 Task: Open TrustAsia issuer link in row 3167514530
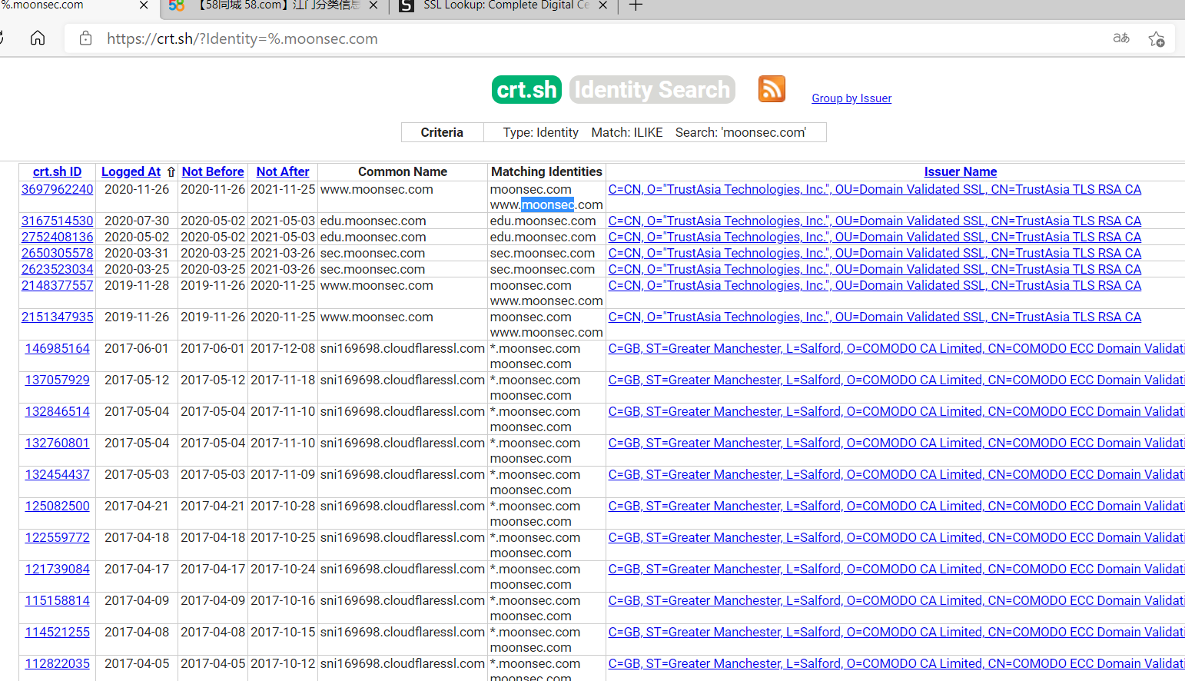(875, 221)
